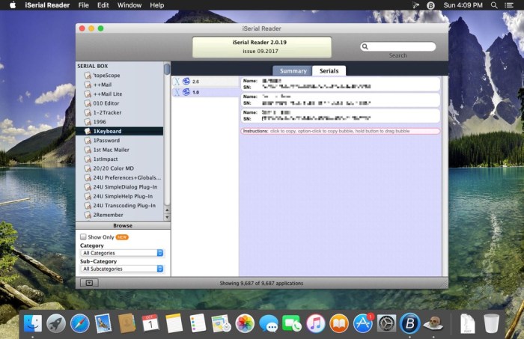This screenshot has width=524, height=339.
Task: Select 1st Mac Mailer in list
Action: tap(112, 150)
